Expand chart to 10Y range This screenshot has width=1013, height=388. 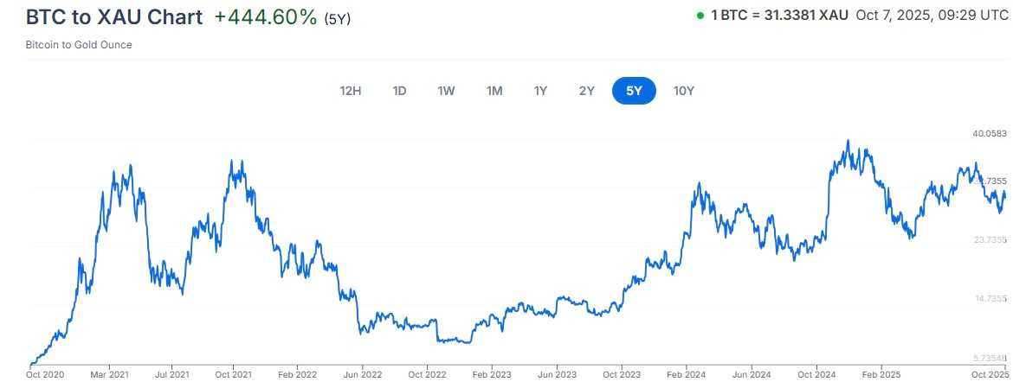coord(684,91)
